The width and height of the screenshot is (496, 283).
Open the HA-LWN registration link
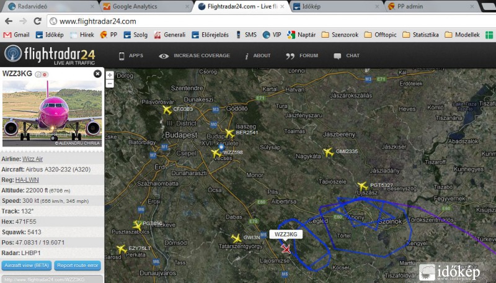(x=27, y=180)
